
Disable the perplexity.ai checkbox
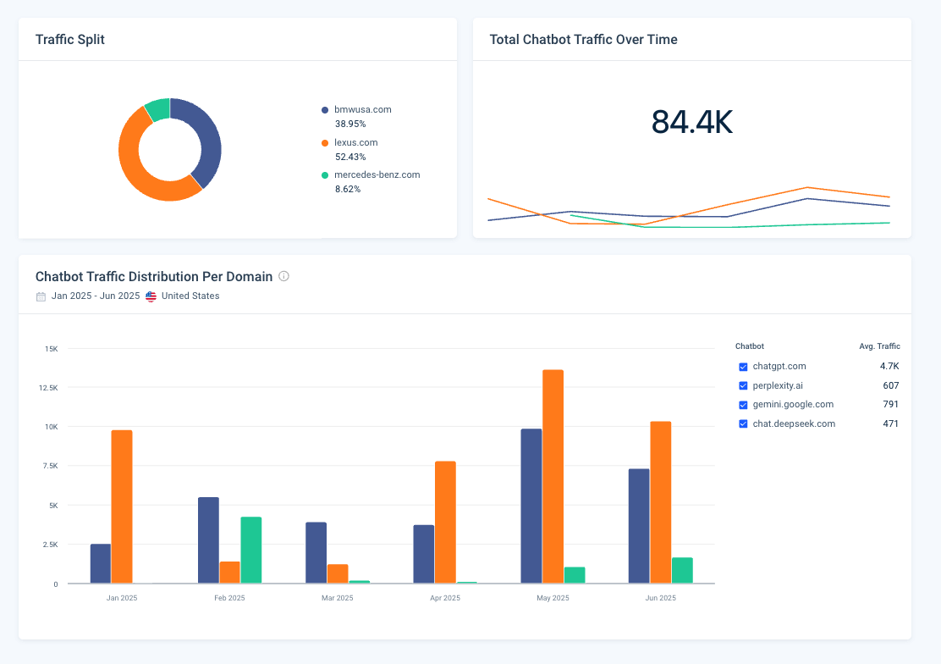[x=743, y=385]
